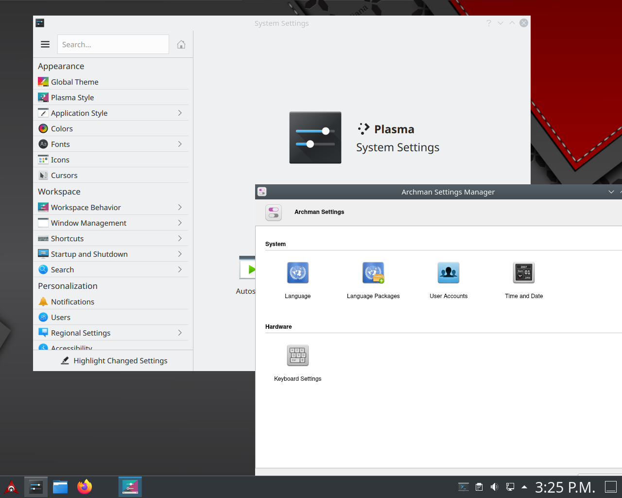Click Highlight Changed Settings button

(114, 360)
